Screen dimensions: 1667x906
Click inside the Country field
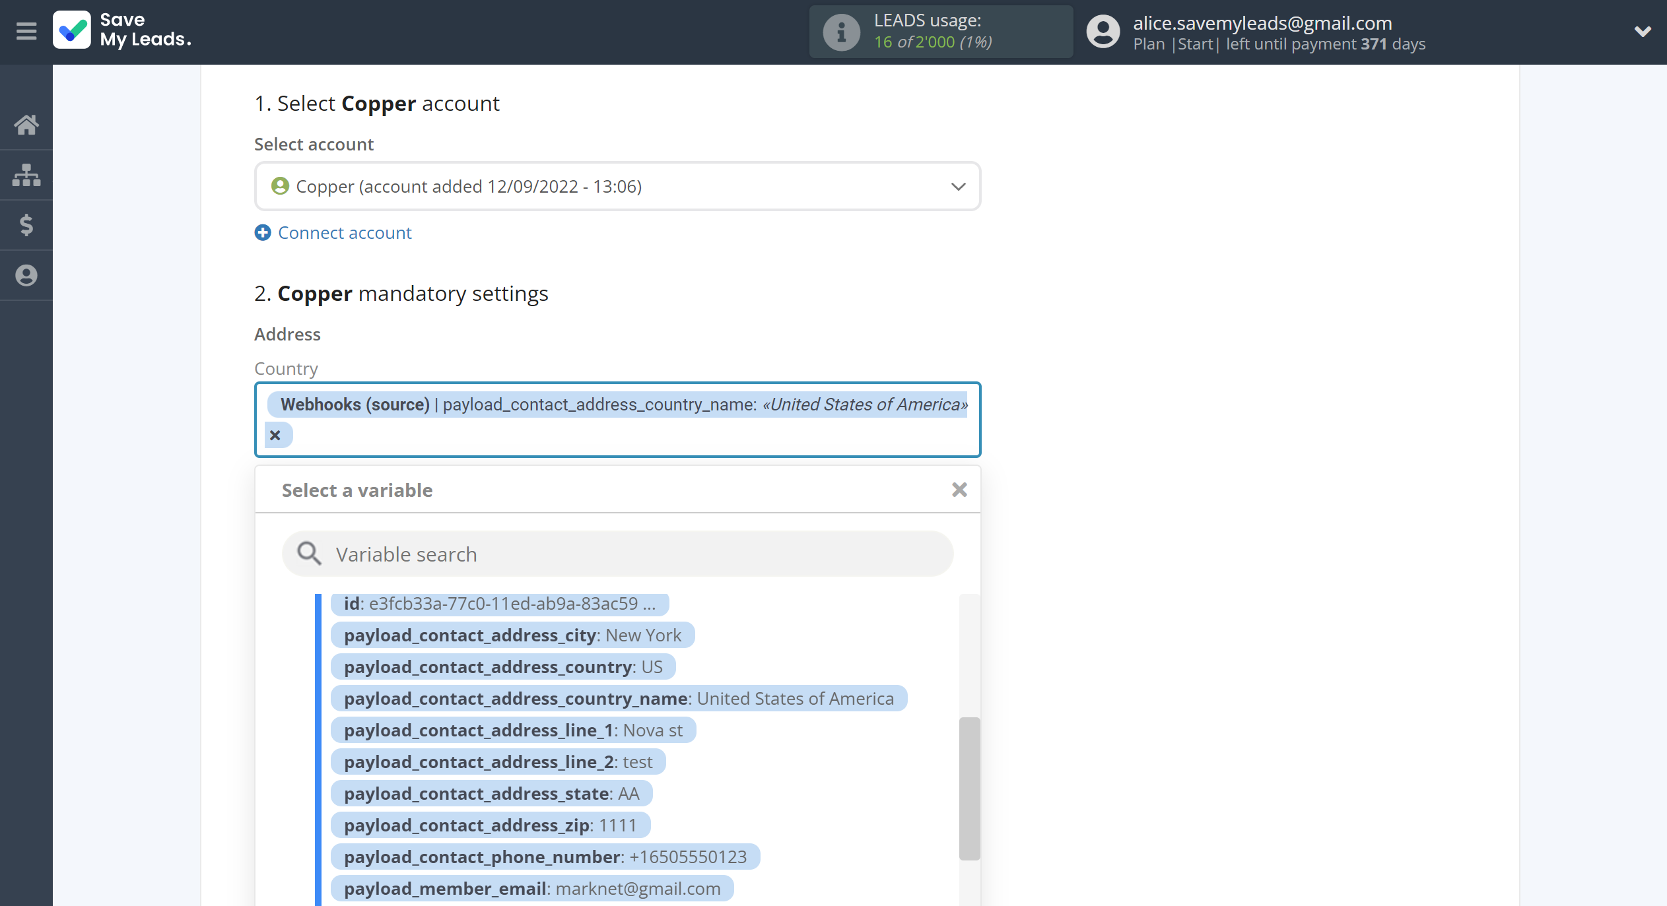click(617, 420)
